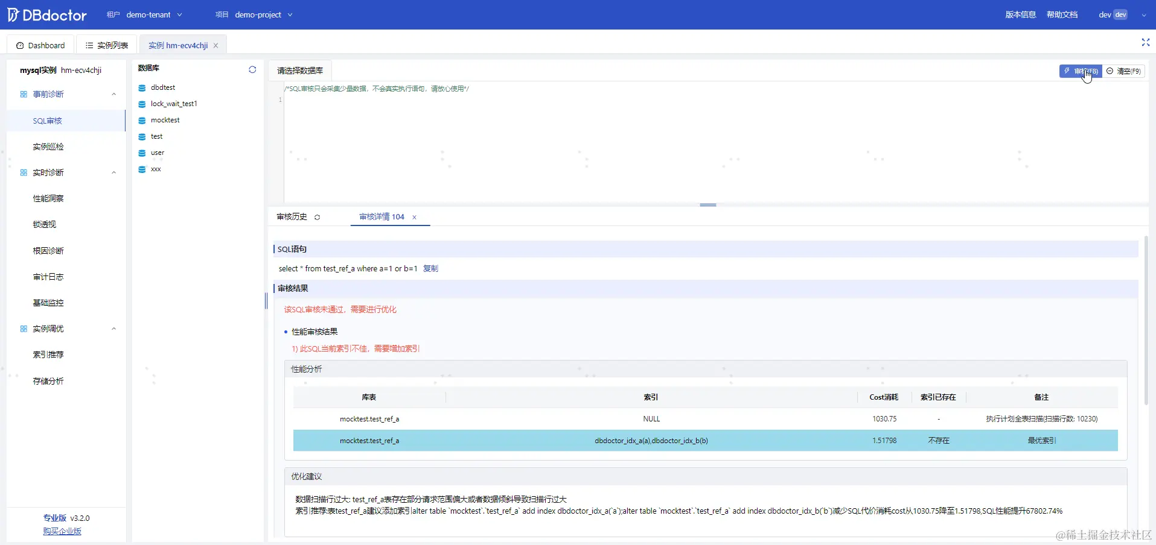This screenshot has width=1156, height=545.
Task: Click the database icon beside test
Action: pyautogui.click(x=142, y=136)
